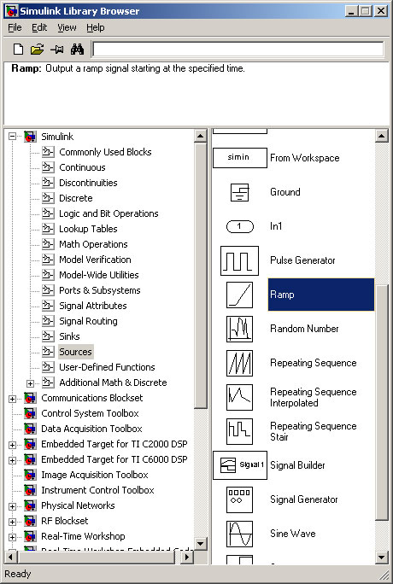Click the Sinks library icon
This screenshot has width=393, height=584.
click(x=48, y=336)
